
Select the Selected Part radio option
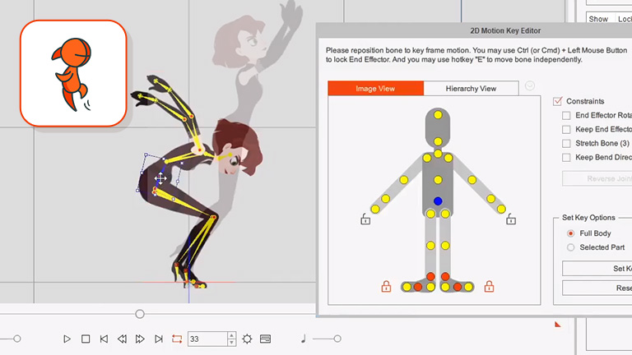tap(570, 247)
